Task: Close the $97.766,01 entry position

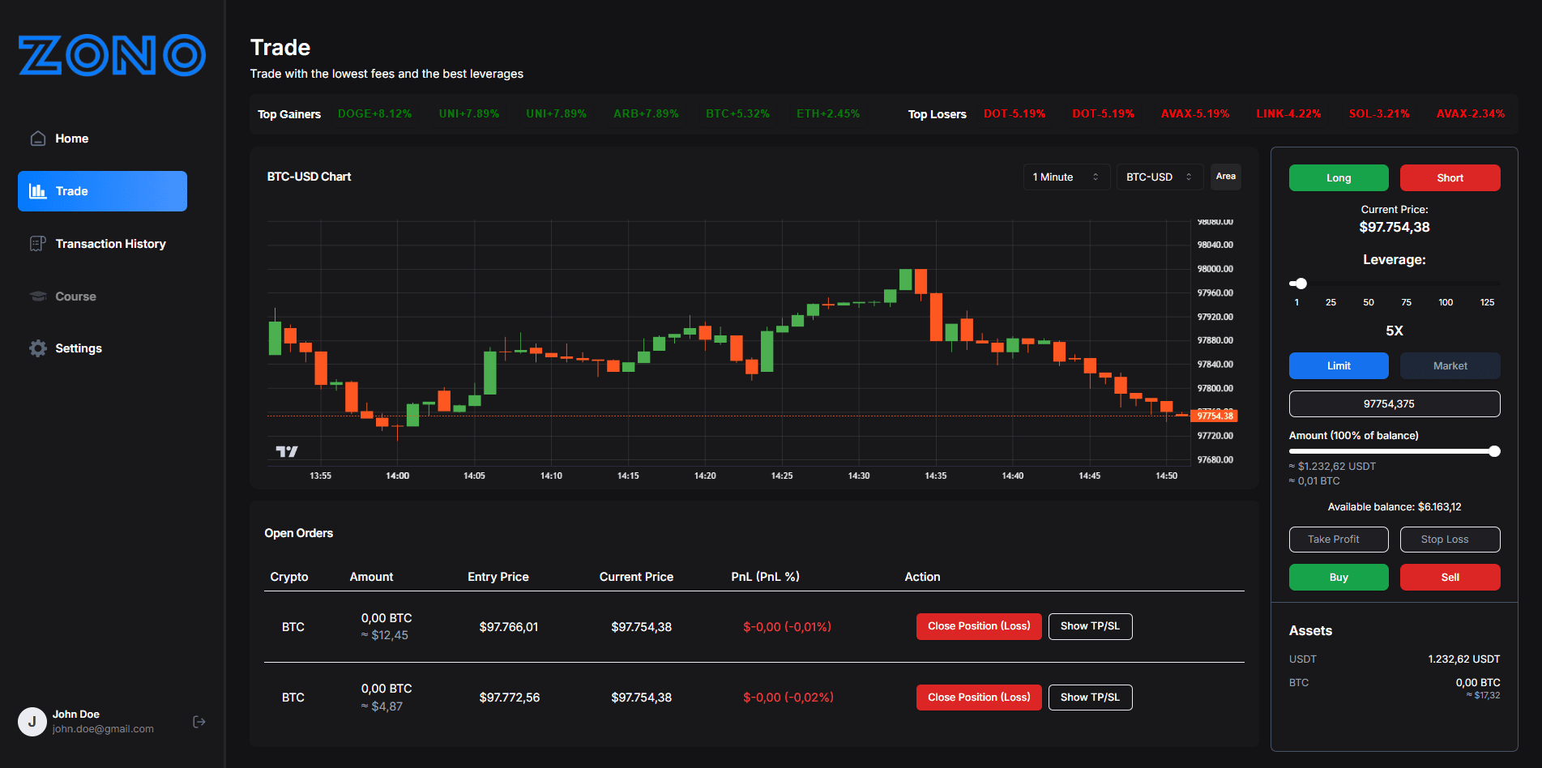Action: tap(979, 626)
